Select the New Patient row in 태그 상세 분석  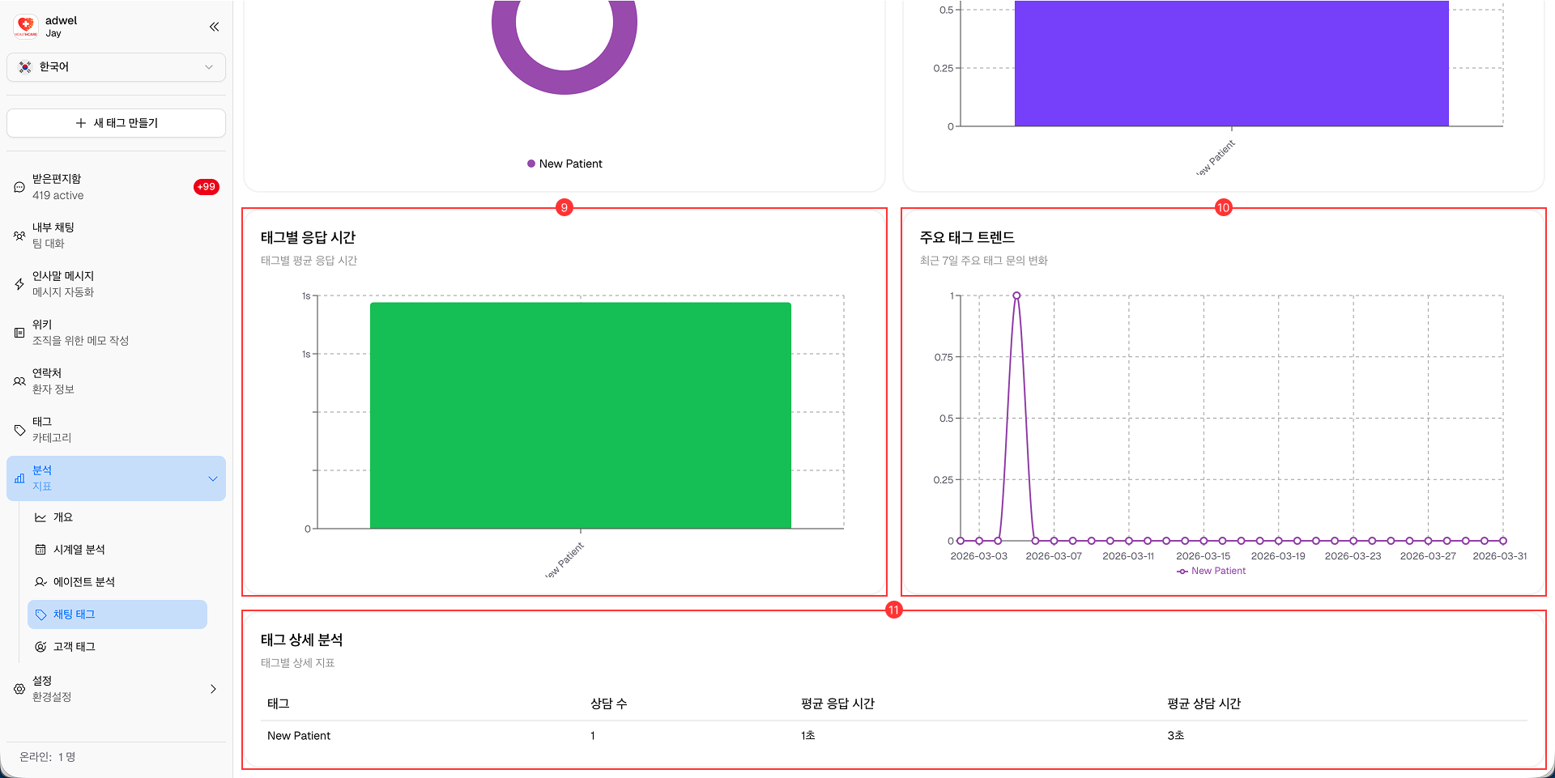[x=299, y=735]
